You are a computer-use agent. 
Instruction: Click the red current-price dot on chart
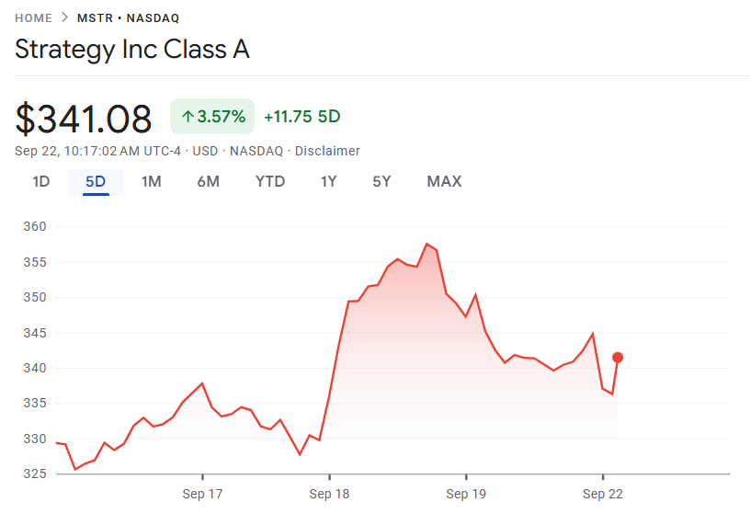coord(618,358)
